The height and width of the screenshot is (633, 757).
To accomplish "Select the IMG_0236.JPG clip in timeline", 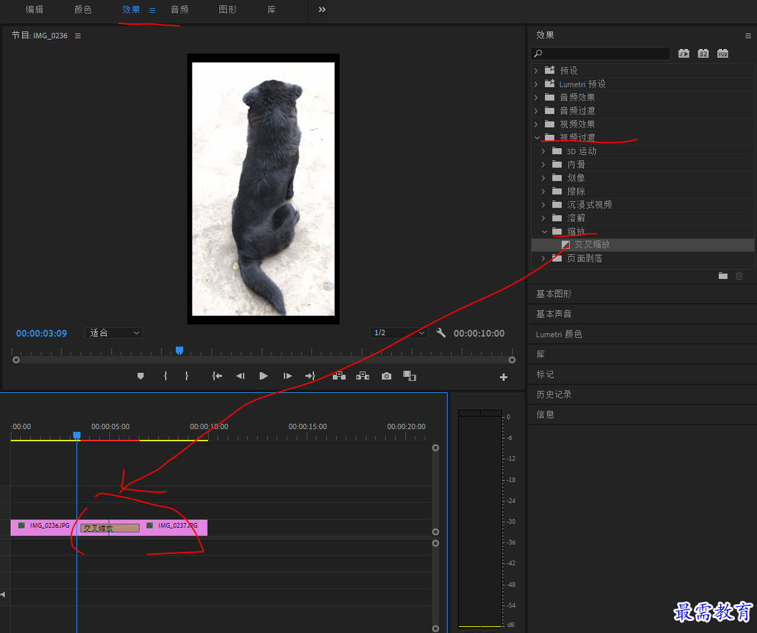I will [46, 527].
